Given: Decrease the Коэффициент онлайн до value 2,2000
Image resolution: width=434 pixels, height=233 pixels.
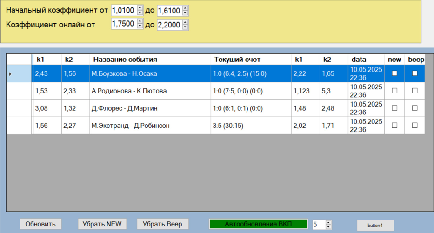Looking at the screenshot, I should point(185,27).
